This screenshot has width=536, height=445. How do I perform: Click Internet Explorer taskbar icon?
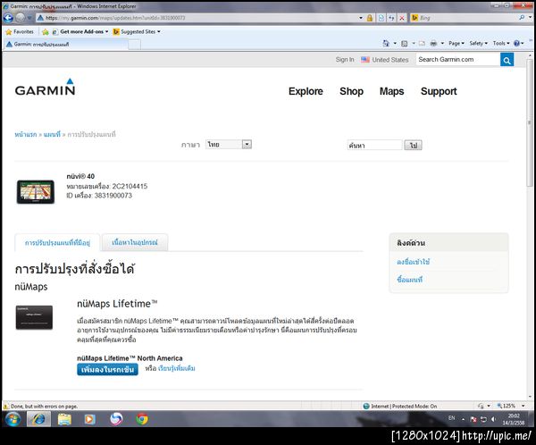tap(38, 419)
